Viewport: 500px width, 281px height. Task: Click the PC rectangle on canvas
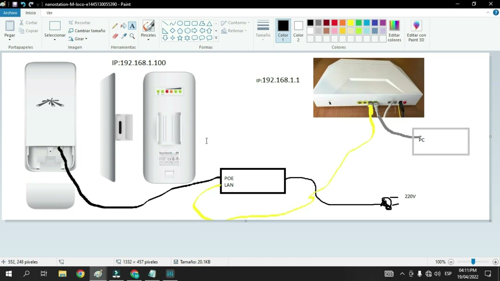coord(441,142)
